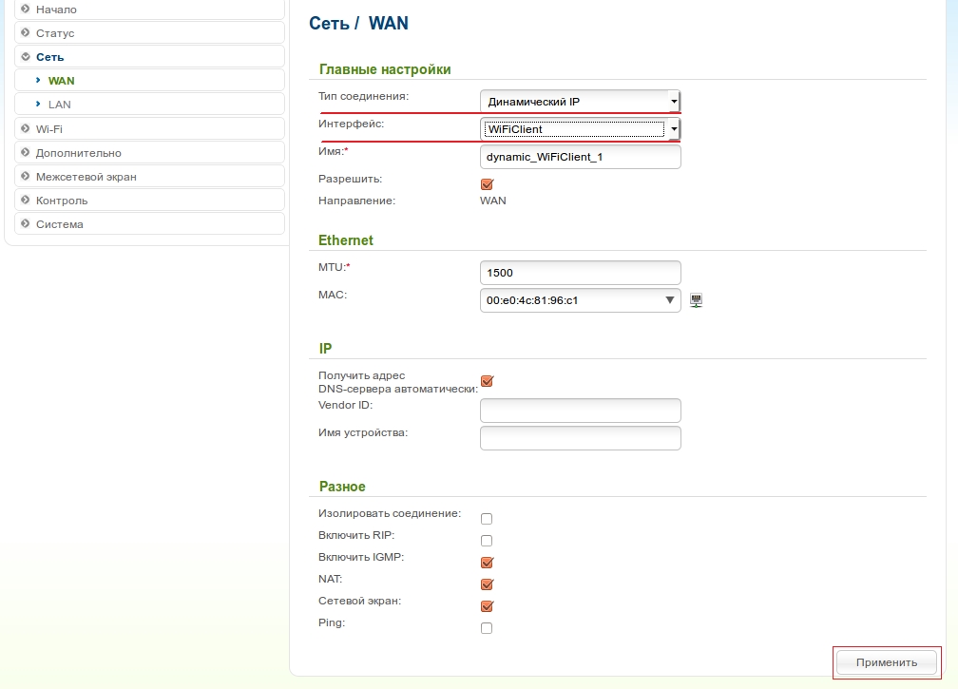Image resolution: width=958 pixels, height=689 pixels.
Task: Click into the MTU input field
Action: pos(580,273)
